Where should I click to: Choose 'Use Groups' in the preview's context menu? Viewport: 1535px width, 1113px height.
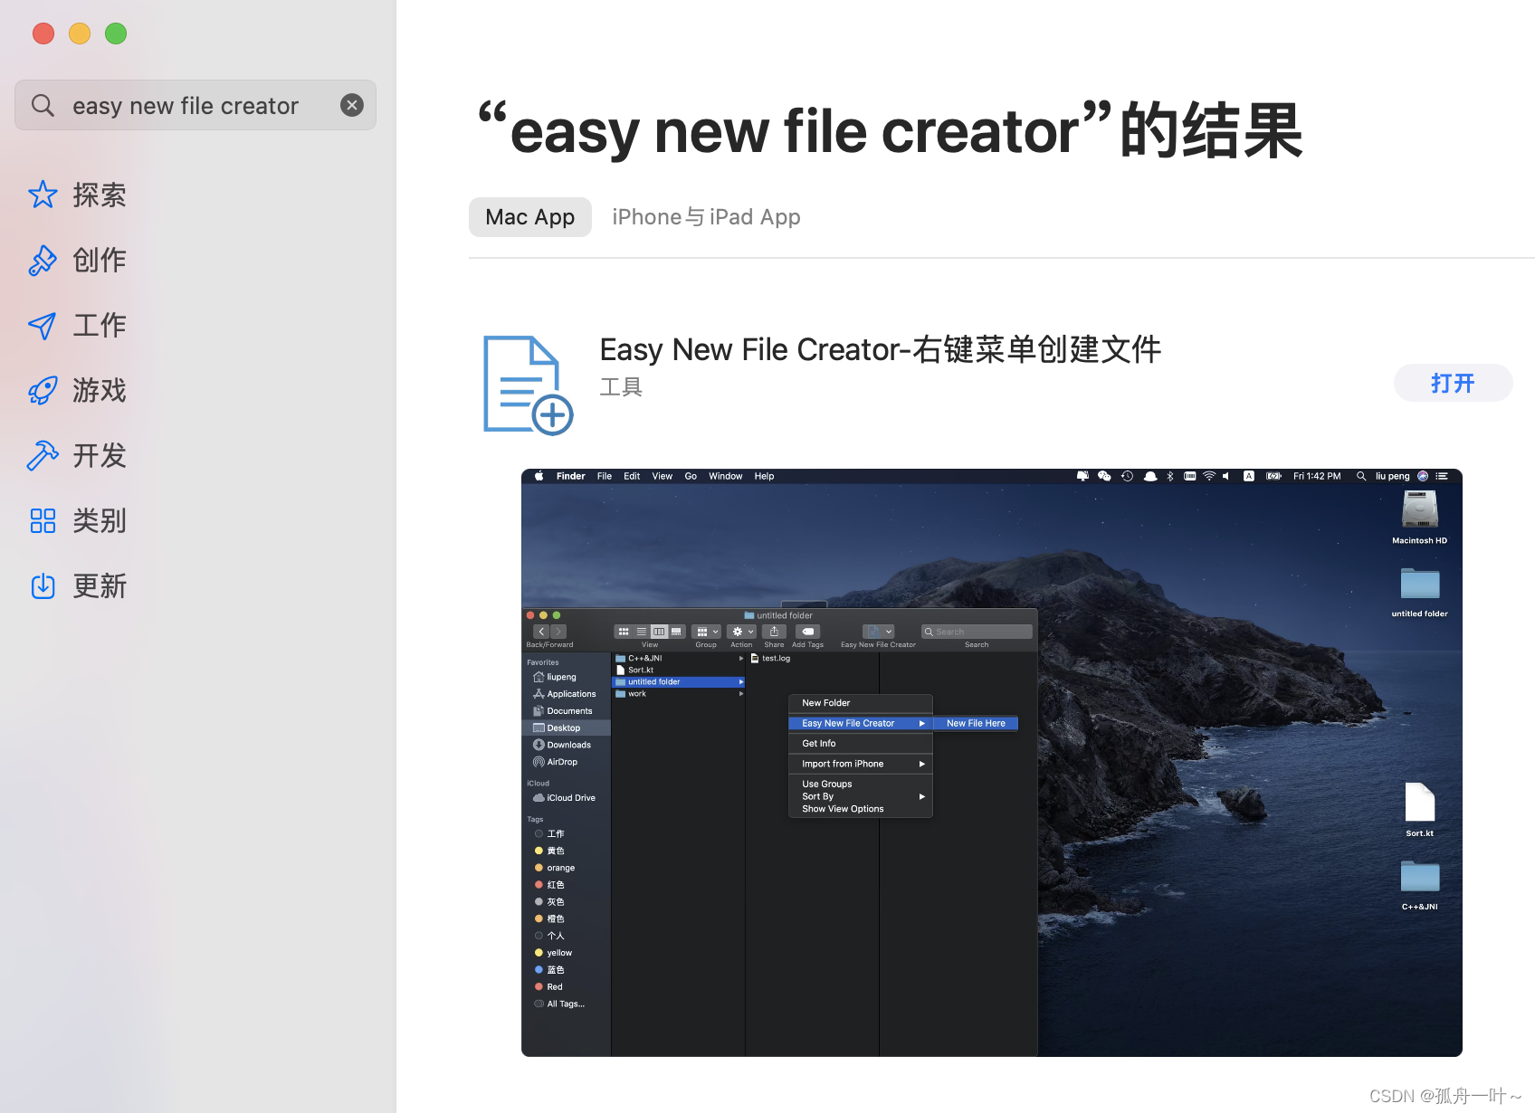point(860,785)
